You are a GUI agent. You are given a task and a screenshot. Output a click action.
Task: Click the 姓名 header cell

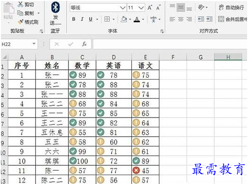52,66
